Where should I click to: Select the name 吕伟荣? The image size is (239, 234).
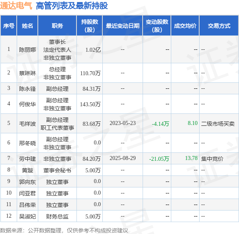click(27, 205)
